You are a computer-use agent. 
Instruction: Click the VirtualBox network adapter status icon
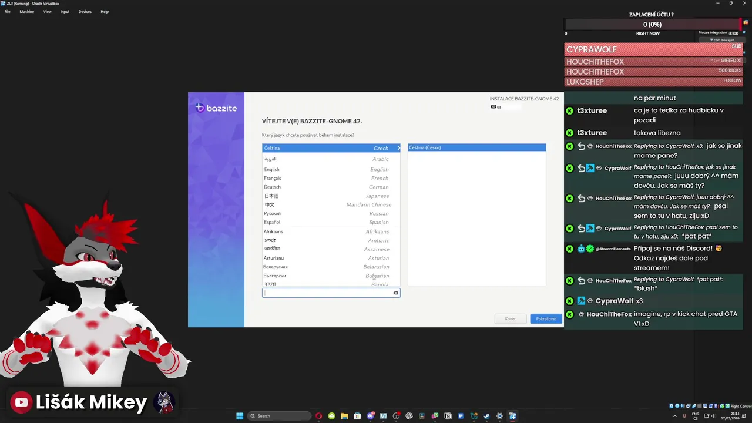pyautogui.click(x=689, y=406)
